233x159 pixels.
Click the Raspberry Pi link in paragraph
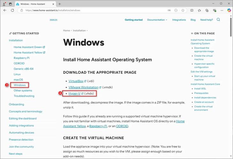98,126
